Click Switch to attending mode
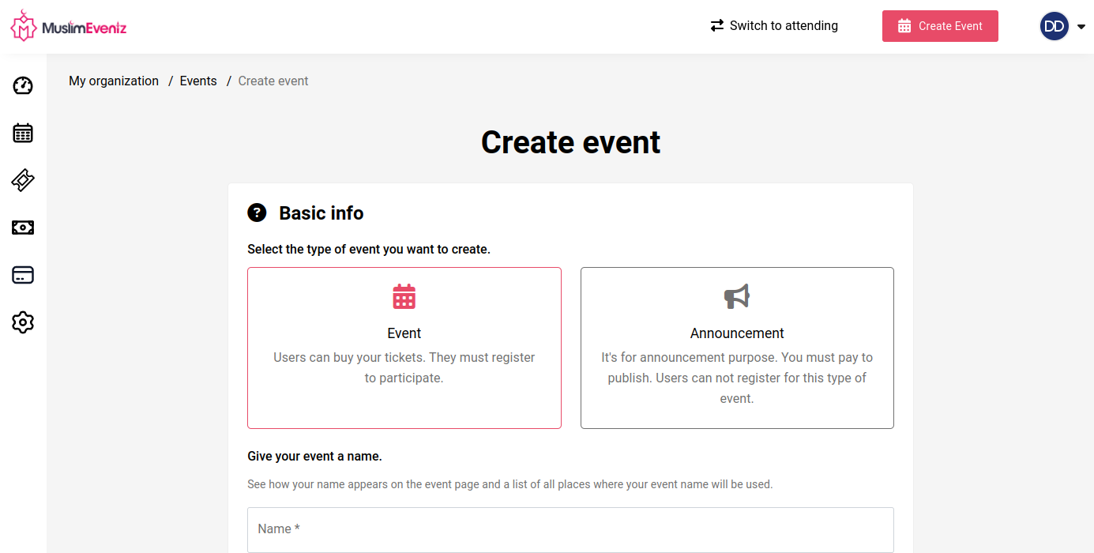This screenshot has width=1094, height=553. point(773,25)
